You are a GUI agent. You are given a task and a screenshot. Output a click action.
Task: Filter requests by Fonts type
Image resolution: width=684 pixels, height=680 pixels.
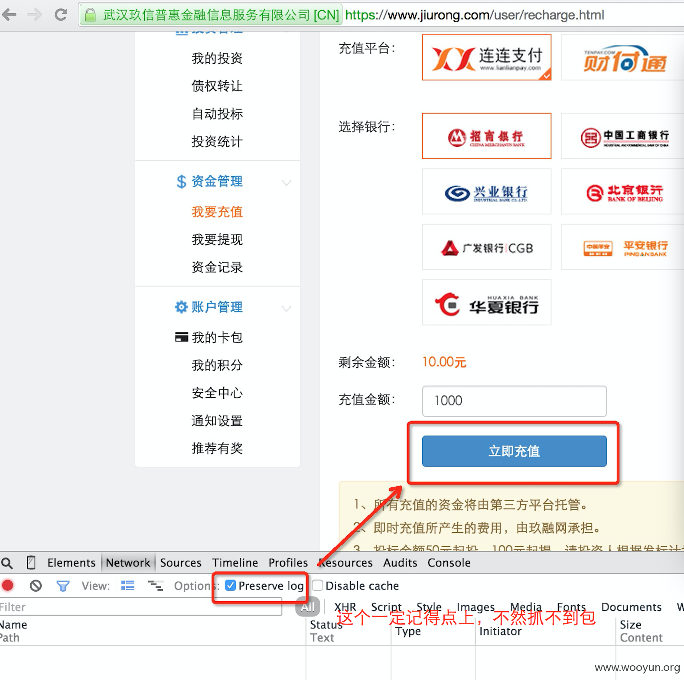pos(571,607)
